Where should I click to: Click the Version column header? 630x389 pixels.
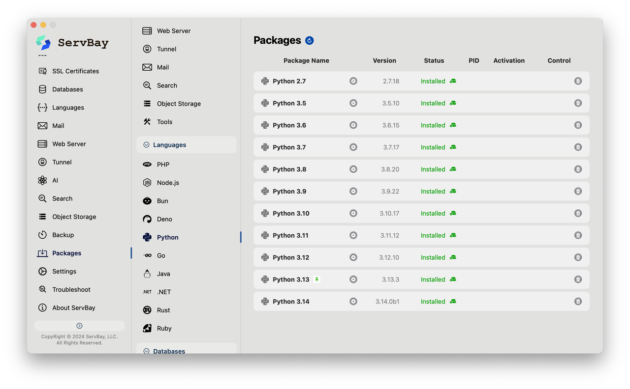384,60
